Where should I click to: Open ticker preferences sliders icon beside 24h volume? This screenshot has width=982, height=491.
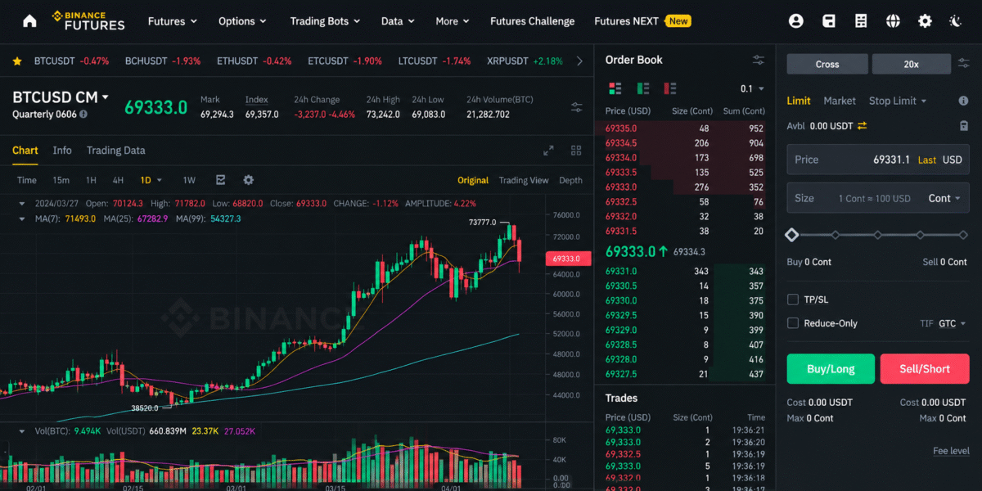577,107
